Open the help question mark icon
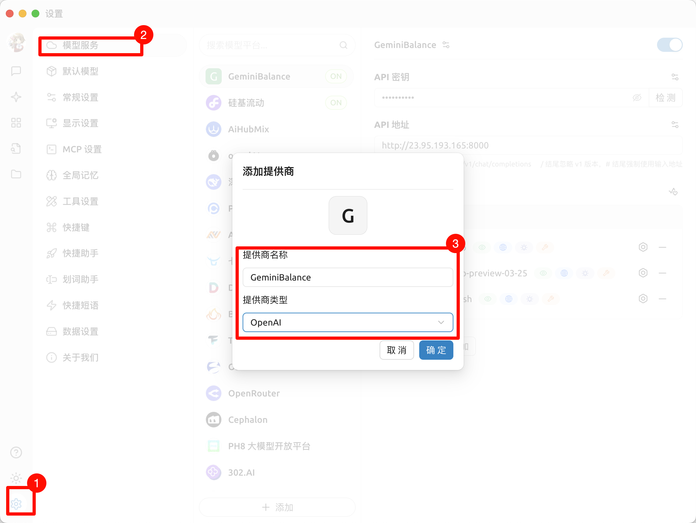 [16, 452]
